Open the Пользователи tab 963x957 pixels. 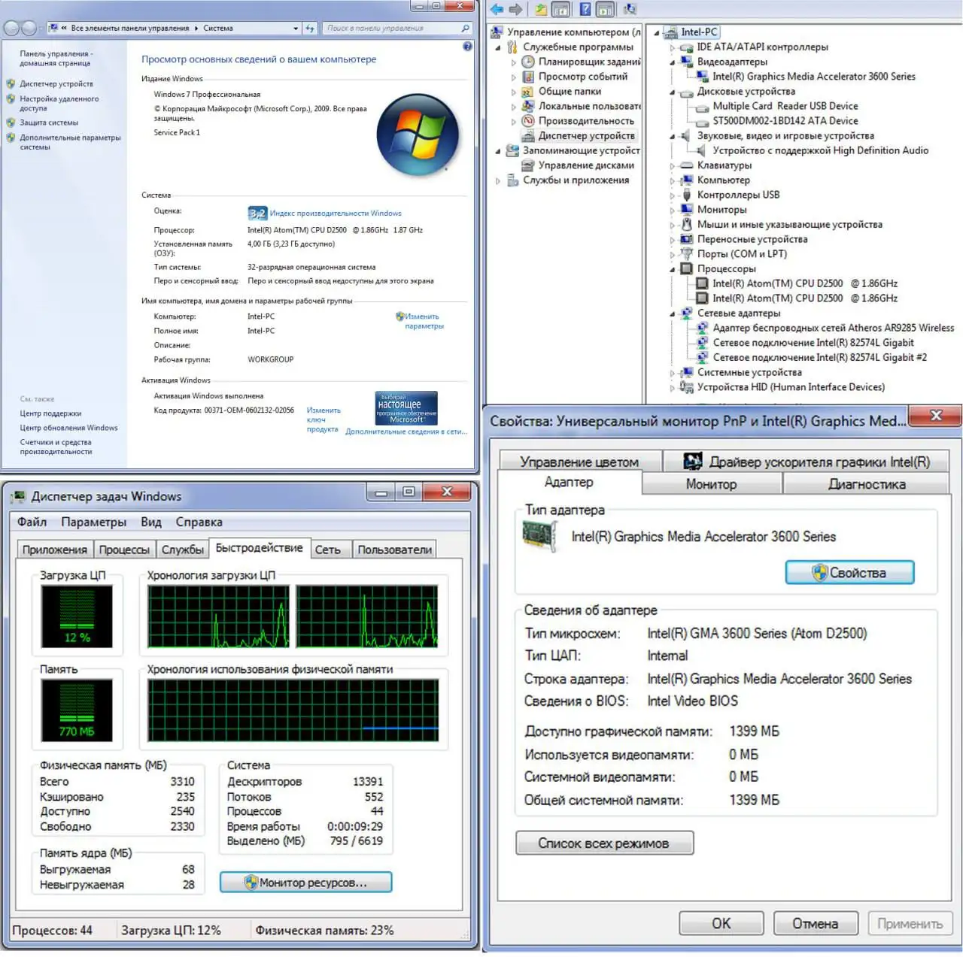(x=395, y=550)
